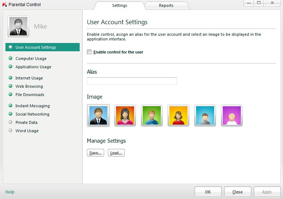Go to Applications Usage section

click(x=33, y=67)
